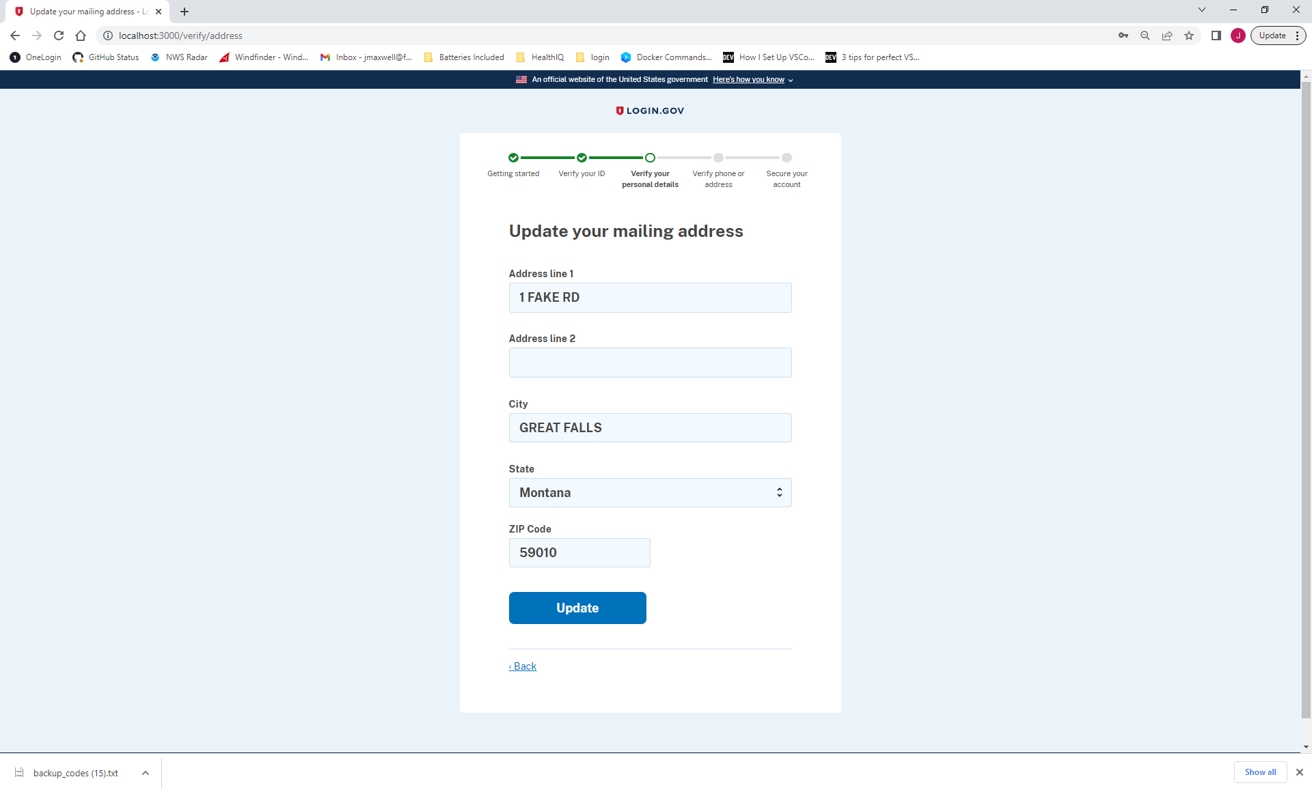This screenshot has width=1312, height=792.
Task: Click the password key icon
Action: pos(1123,36)
